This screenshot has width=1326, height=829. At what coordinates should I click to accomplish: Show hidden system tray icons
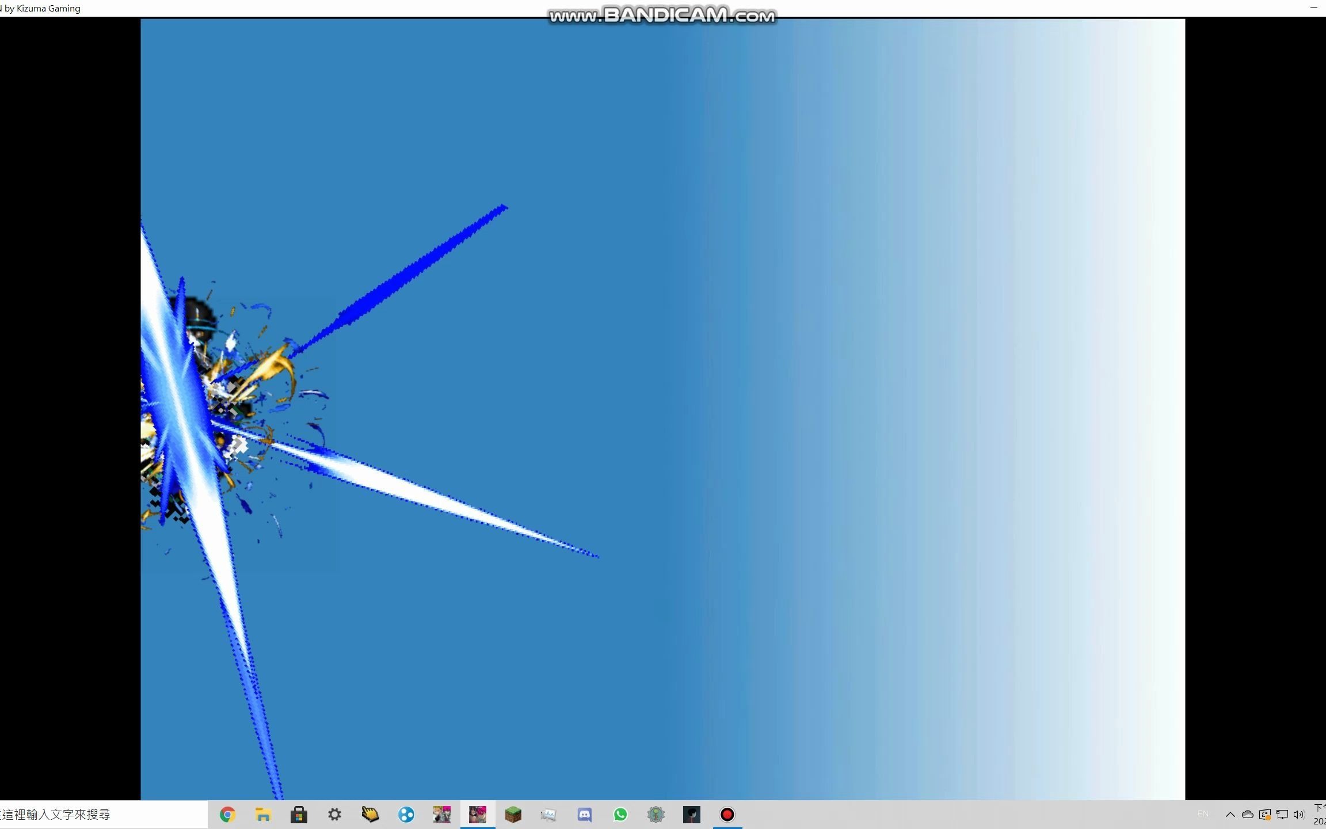click(x=1230, y=815)
